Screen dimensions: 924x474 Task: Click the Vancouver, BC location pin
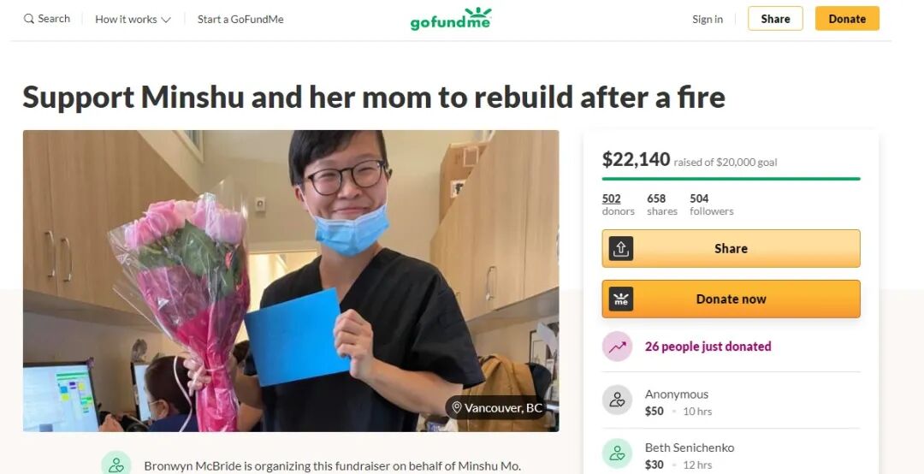pyautogui.click(x=456, y=408)
